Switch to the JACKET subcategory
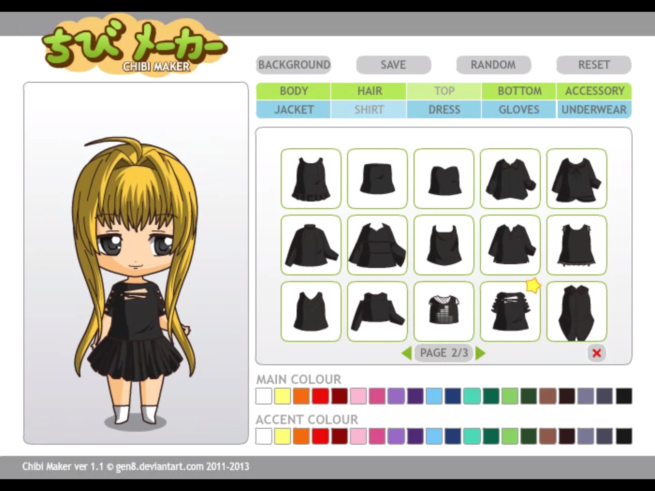The width and height of the screenshot is (655, 491). tap(294, 110)
